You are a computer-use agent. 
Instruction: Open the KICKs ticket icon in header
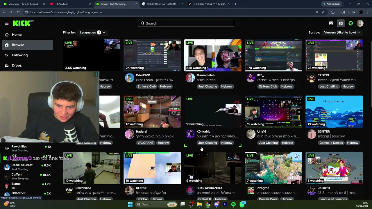tap(331, 23)
